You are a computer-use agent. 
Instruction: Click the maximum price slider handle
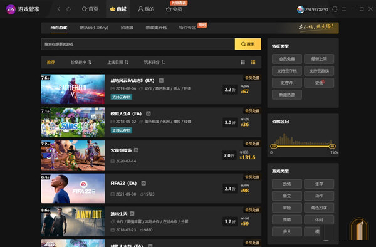[x=332, y=146]
